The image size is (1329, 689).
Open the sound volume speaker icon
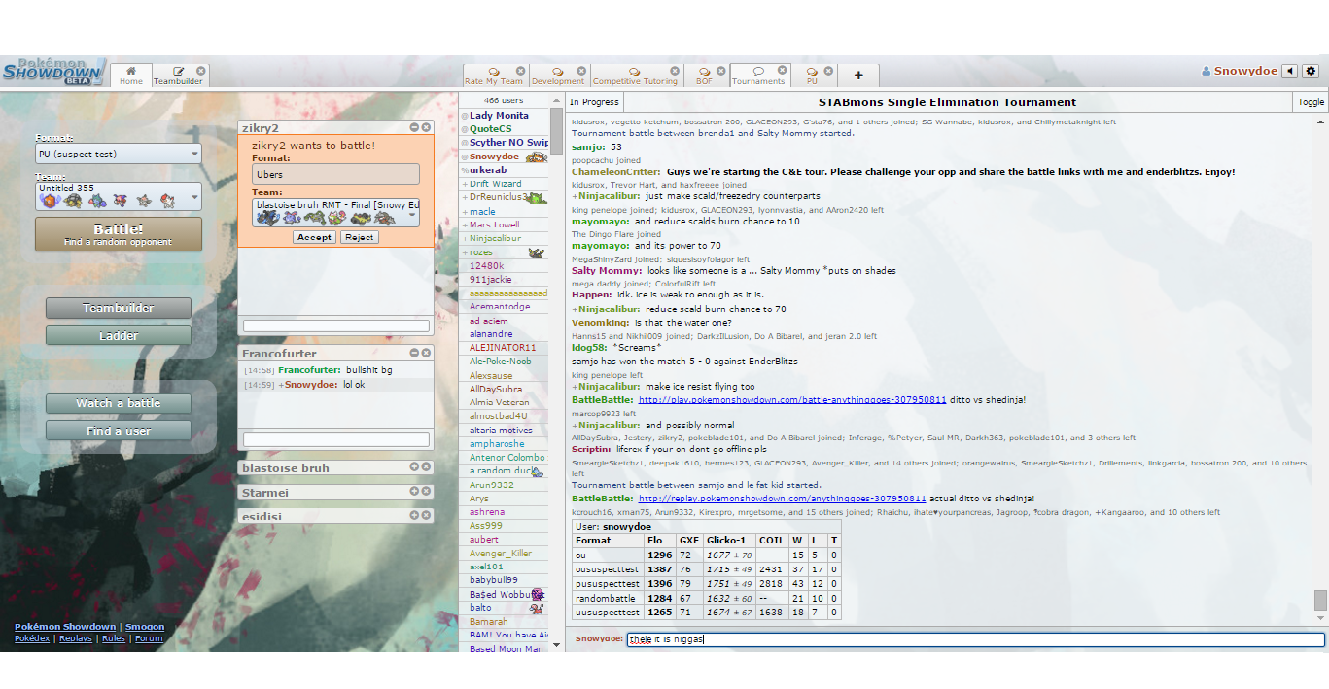point(1289,71)
